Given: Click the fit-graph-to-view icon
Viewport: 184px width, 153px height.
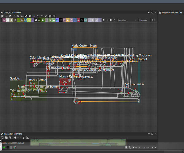Looking at the screenshot, I should (x=2, y=16).
